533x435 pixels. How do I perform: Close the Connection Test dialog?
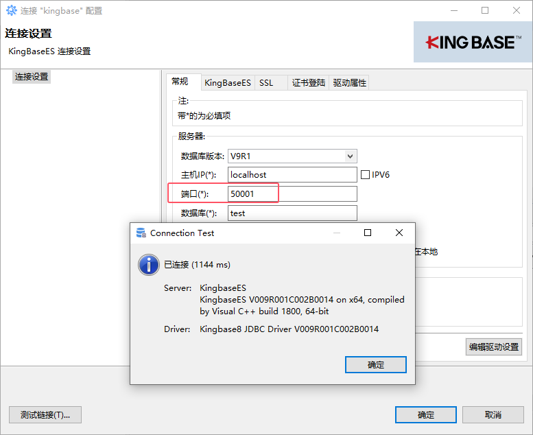399,233
